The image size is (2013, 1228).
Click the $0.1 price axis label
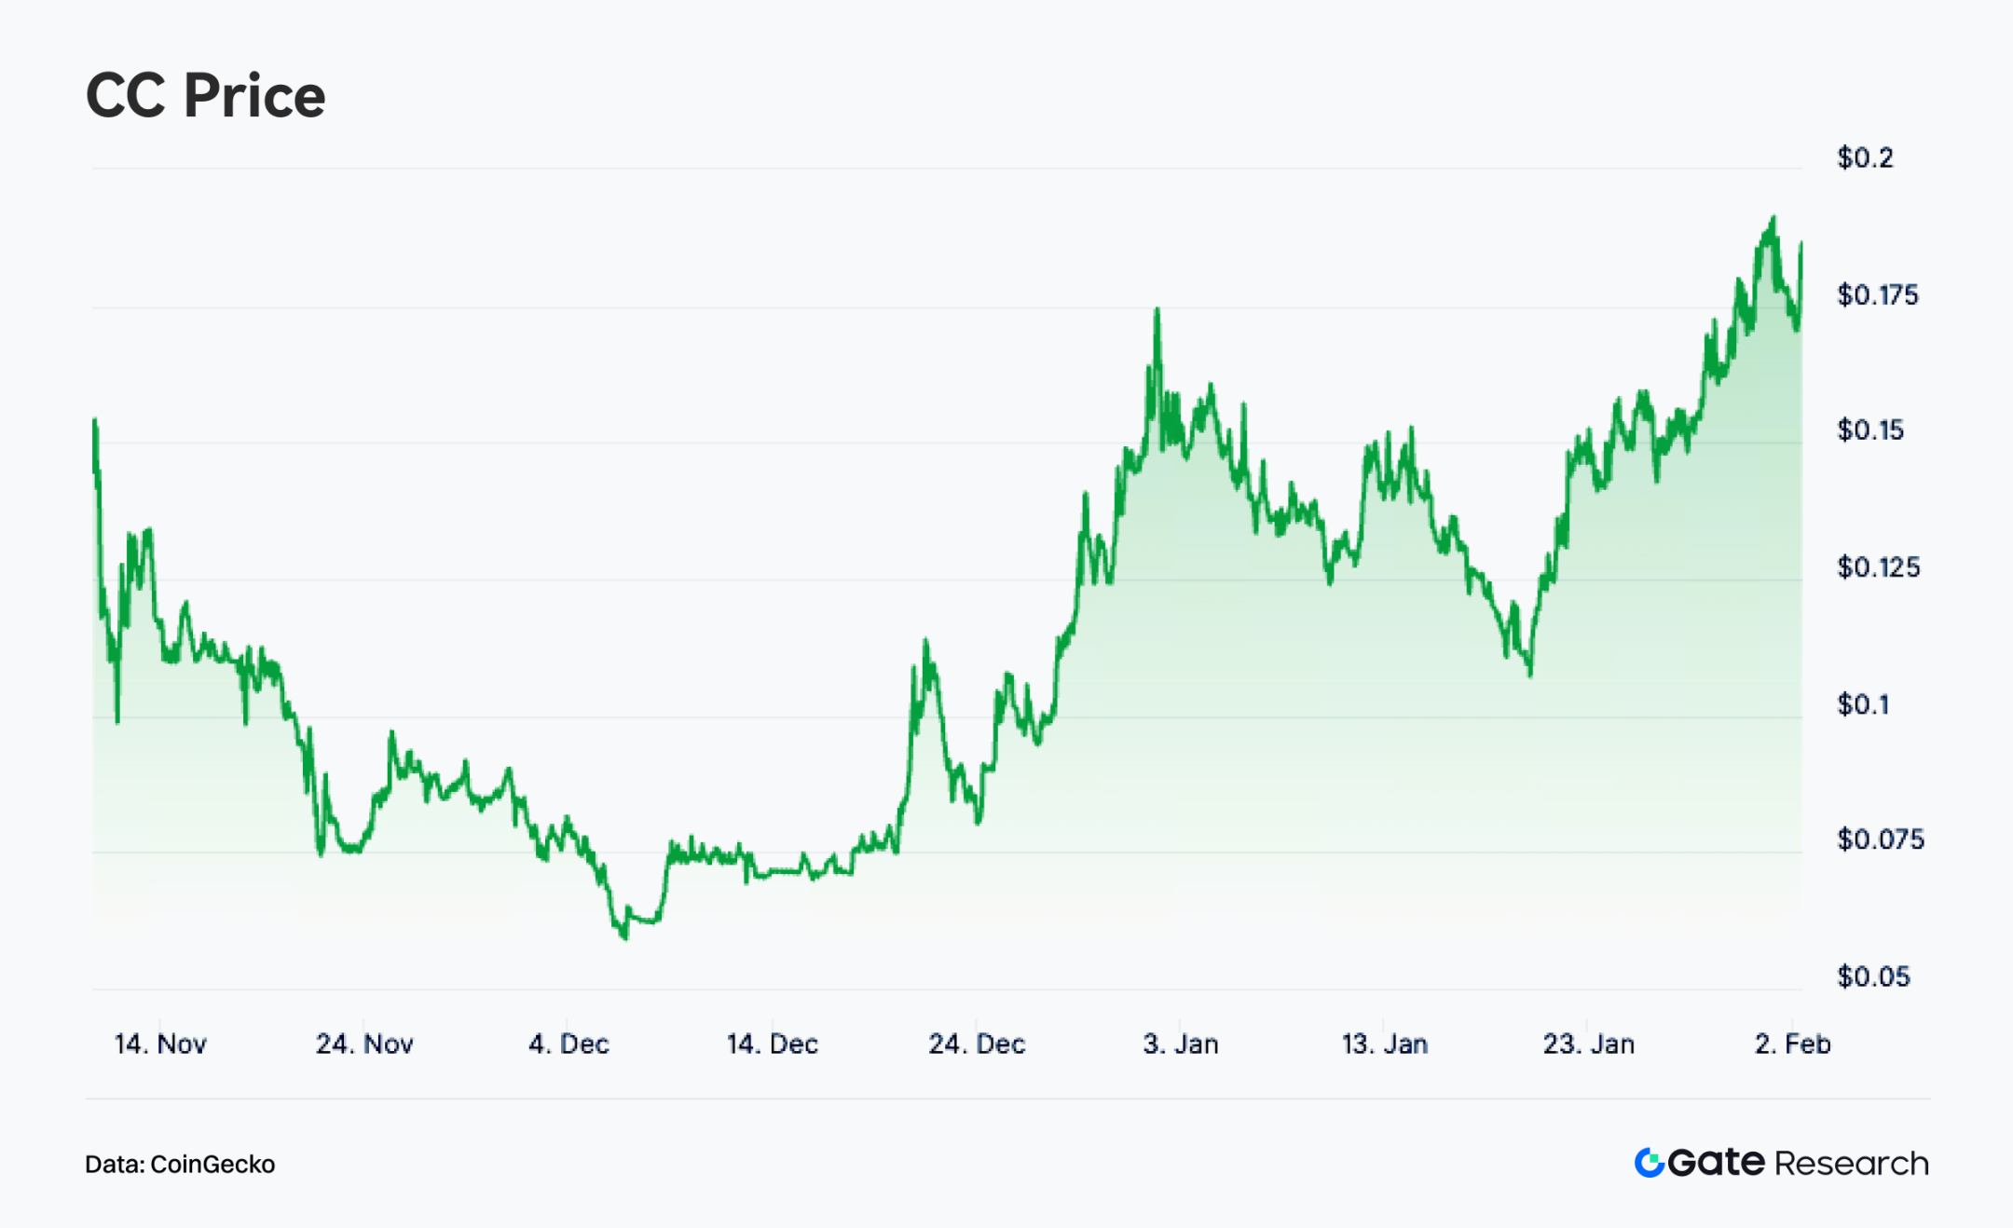pyautogui.click(x=1864, y=704)
